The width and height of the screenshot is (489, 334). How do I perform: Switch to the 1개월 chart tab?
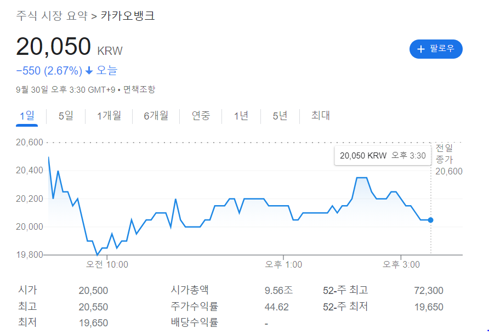(109, 116)
